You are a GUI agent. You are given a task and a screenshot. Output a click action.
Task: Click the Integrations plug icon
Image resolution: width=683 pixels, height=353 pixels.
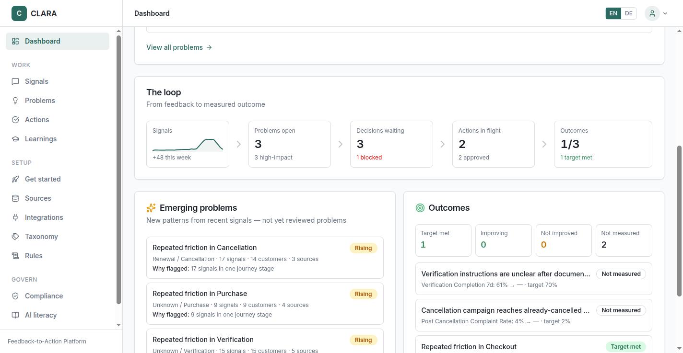pos(15,217)
